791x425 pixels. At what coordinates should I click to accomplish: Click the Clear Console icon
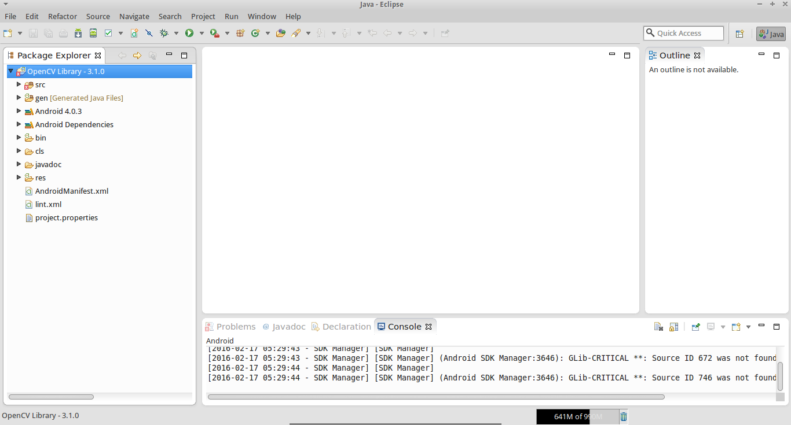(x=658, y=327)
